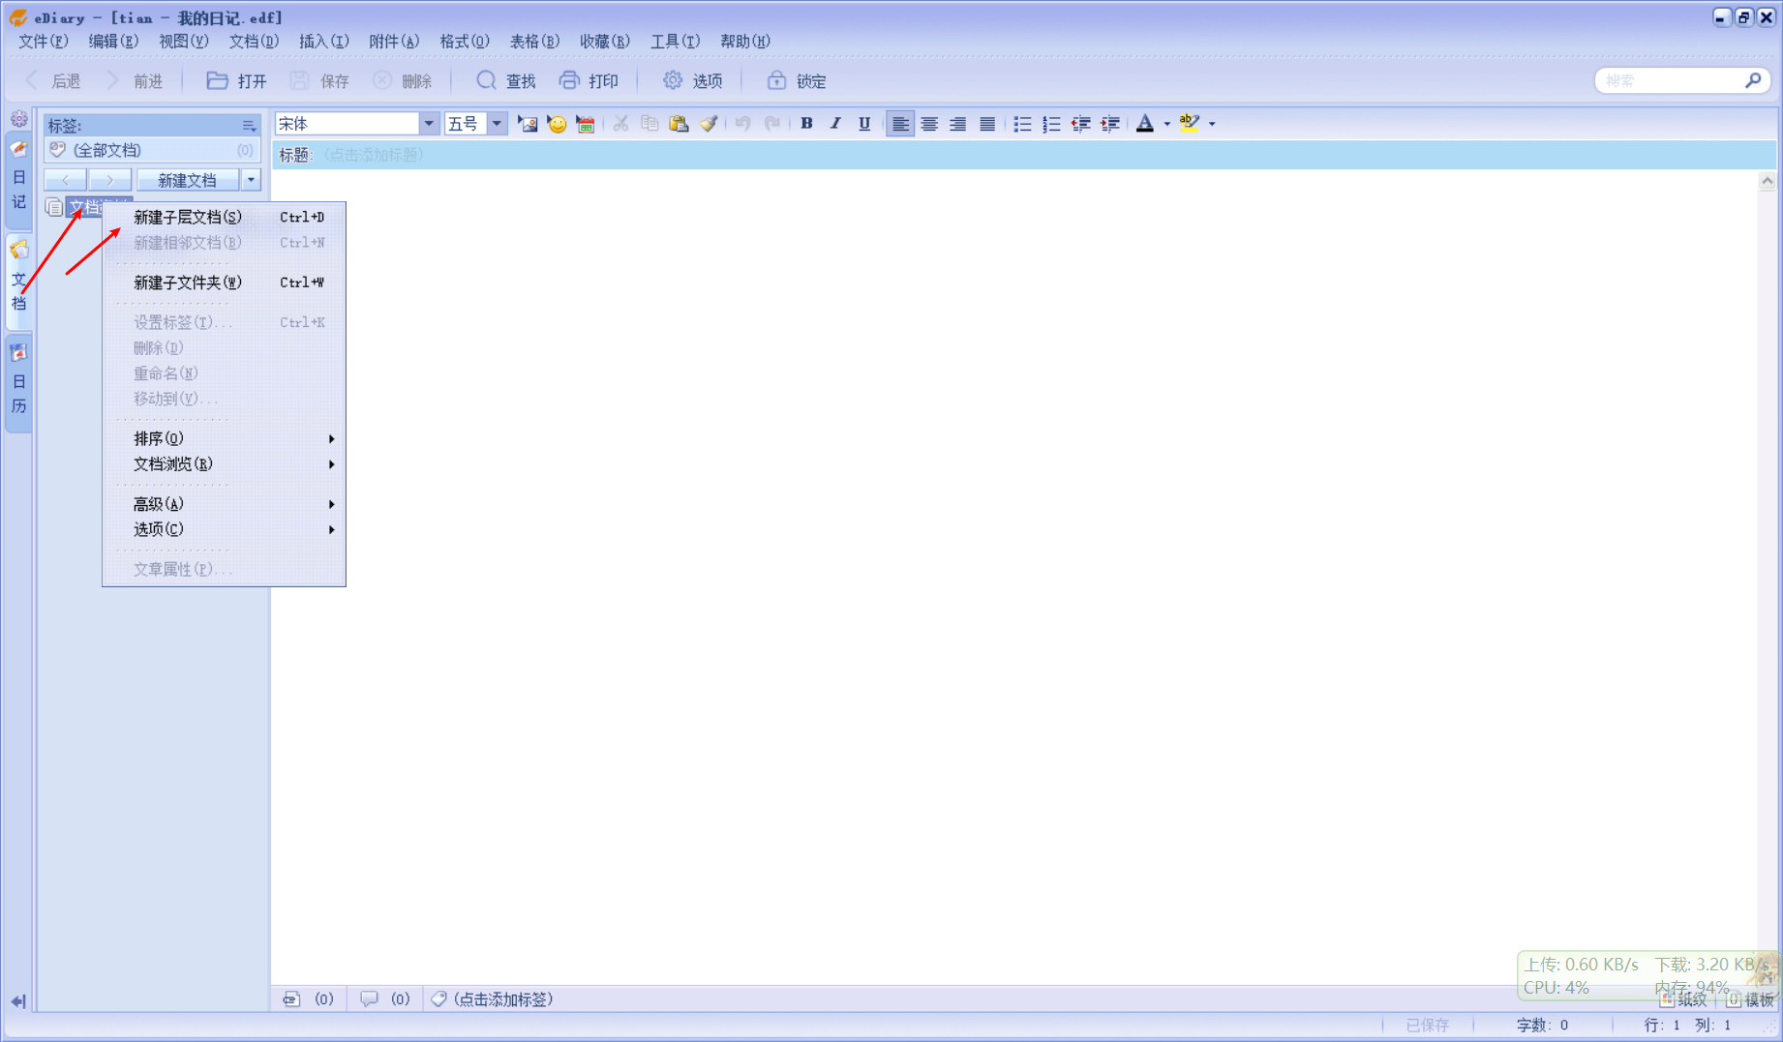Toggle underline formatting
The height and width of the screenshot is (1042, 1783).
click(864, 124)
